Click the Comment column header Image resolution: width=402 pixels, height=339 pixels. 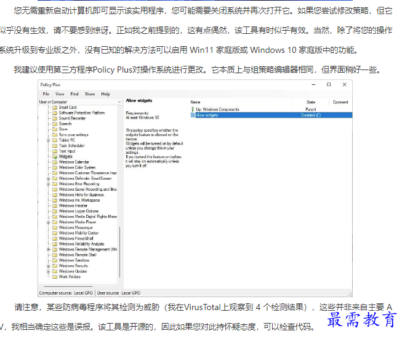[x=340, y=102]
